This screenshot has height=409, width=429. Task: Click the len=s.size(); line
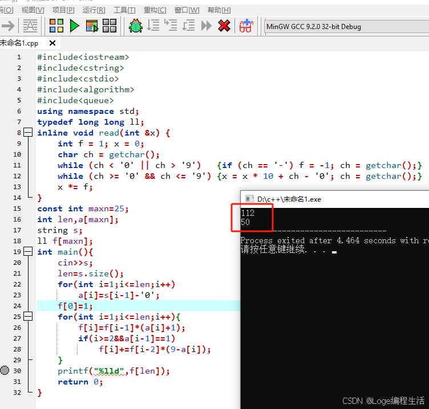[x=91, y=274]
